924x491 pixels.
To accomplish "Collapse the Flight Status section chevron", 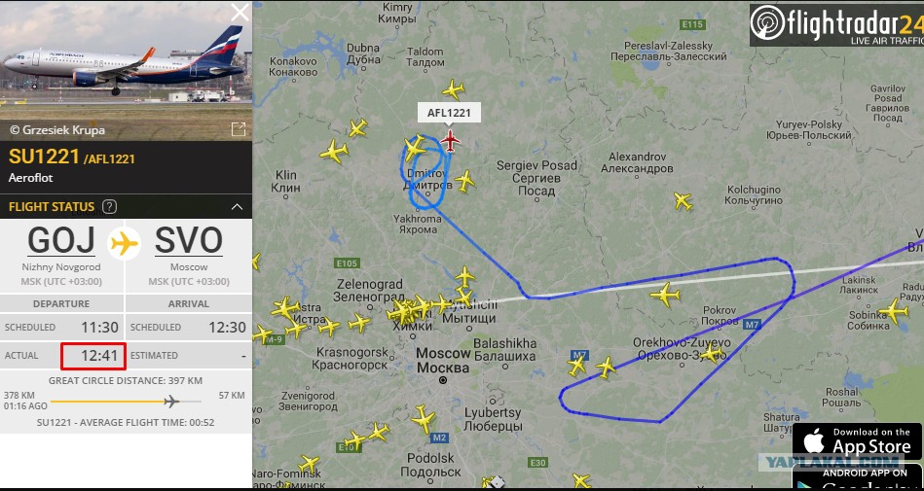I will click(237, 207).
